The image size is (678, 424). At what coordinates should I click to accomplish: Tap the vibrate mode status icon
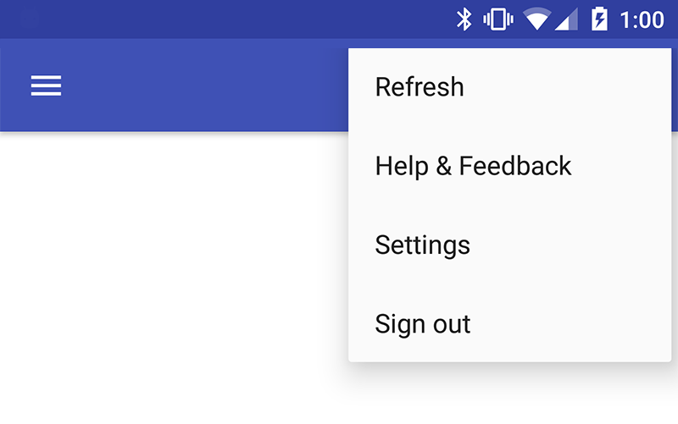pyautogui.click(x=498, y=19)
